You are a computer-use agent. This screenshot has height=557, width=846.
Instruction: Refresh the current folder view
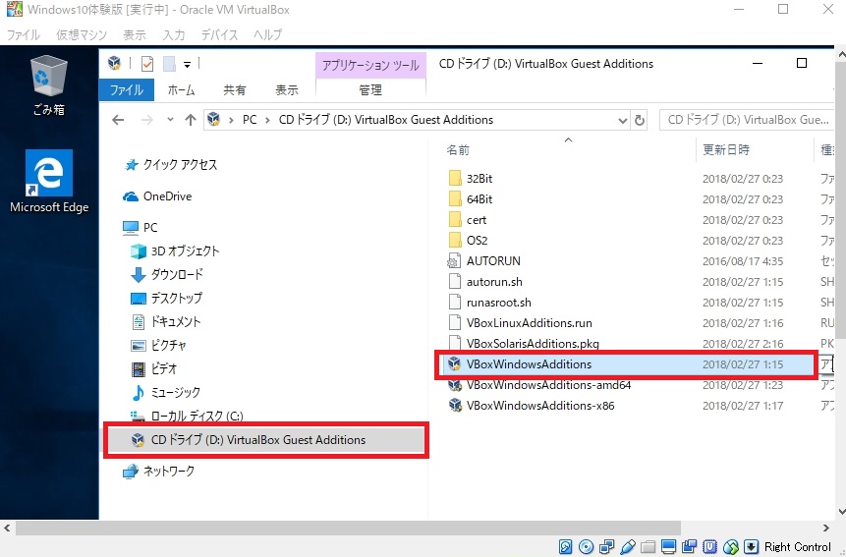[640, 120]
